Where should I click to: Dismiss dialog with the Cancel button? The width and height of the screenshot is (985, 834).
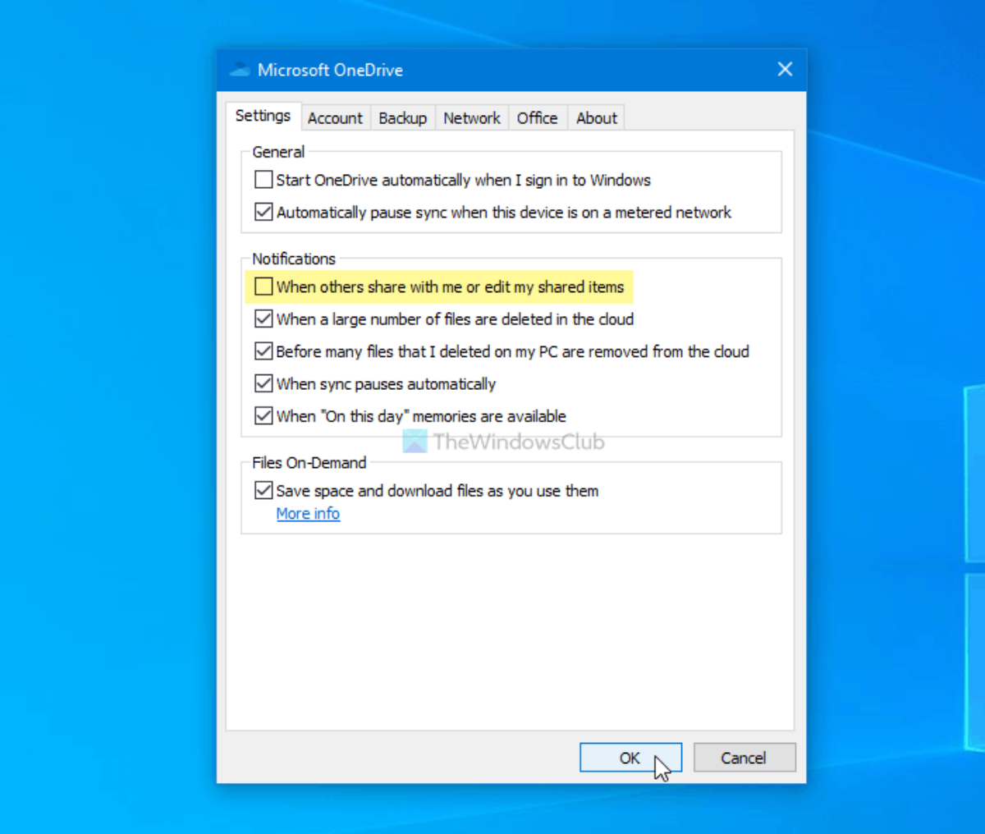click(x=744, y=758)
